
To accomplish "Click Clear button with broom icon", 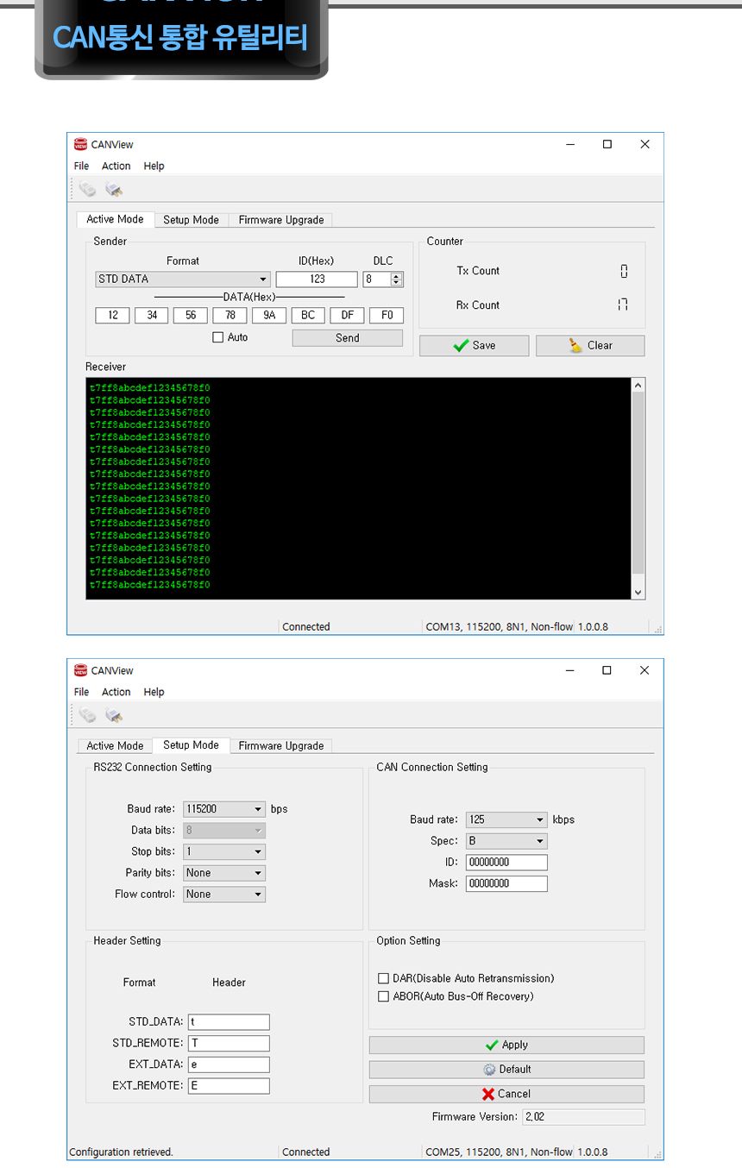I will click(x=590, y=346).
